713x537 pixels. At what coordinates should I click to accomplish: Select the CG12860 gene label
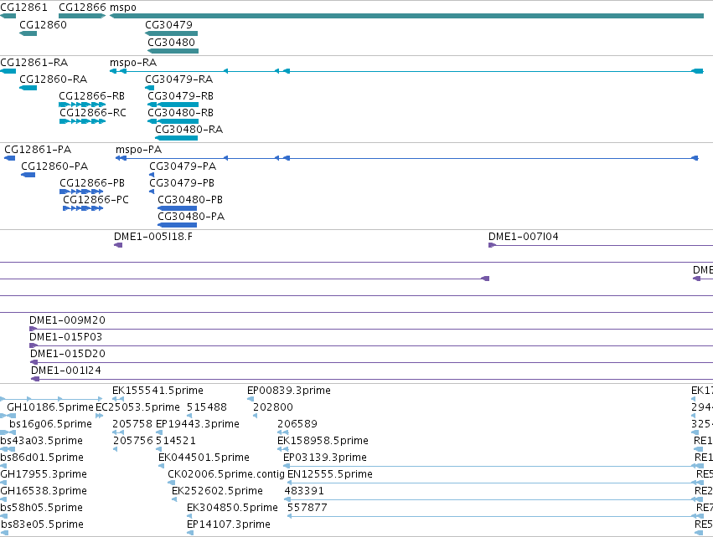(x=44, y=24)
